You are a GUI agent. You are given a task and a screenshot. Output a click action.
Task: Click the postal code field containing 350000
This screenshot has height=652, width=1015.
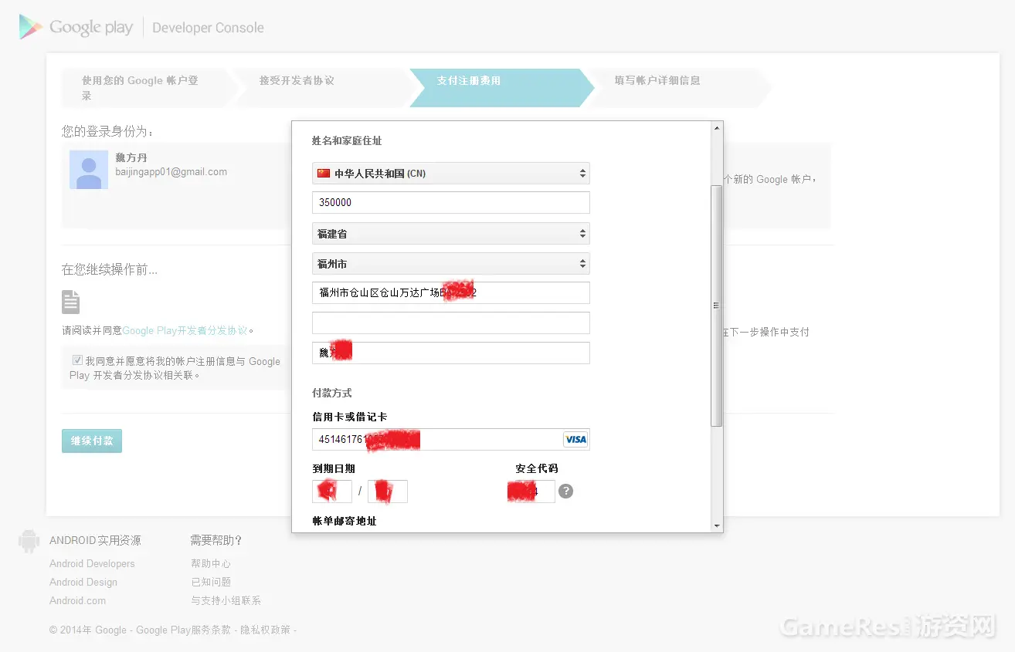click(x=451, y=203)
